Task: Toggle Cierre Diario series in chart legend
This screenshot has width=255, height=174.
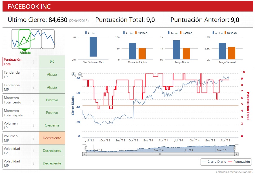Action: click(214, 162)
